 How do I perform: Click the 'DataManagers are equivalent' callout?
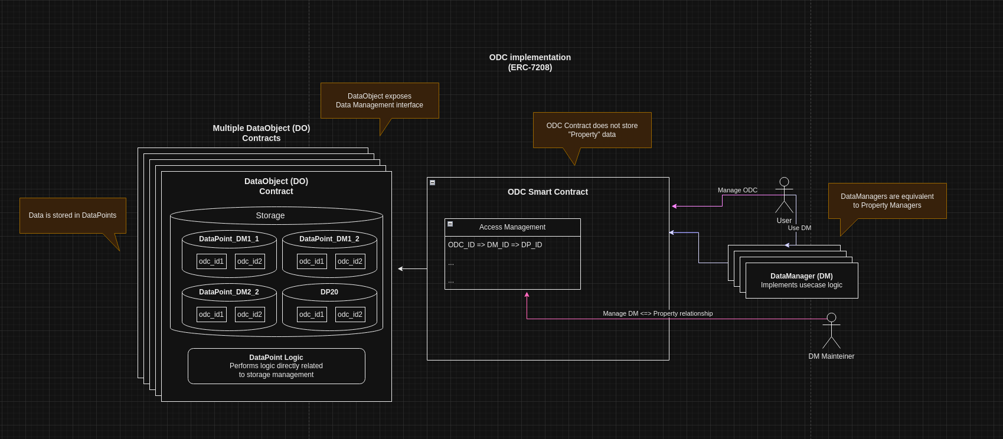click(x=887, y=201)
